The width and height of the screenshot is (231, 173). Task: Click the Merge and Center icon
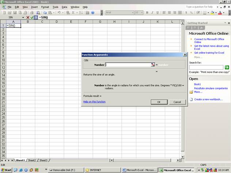[x=180, y=13]
